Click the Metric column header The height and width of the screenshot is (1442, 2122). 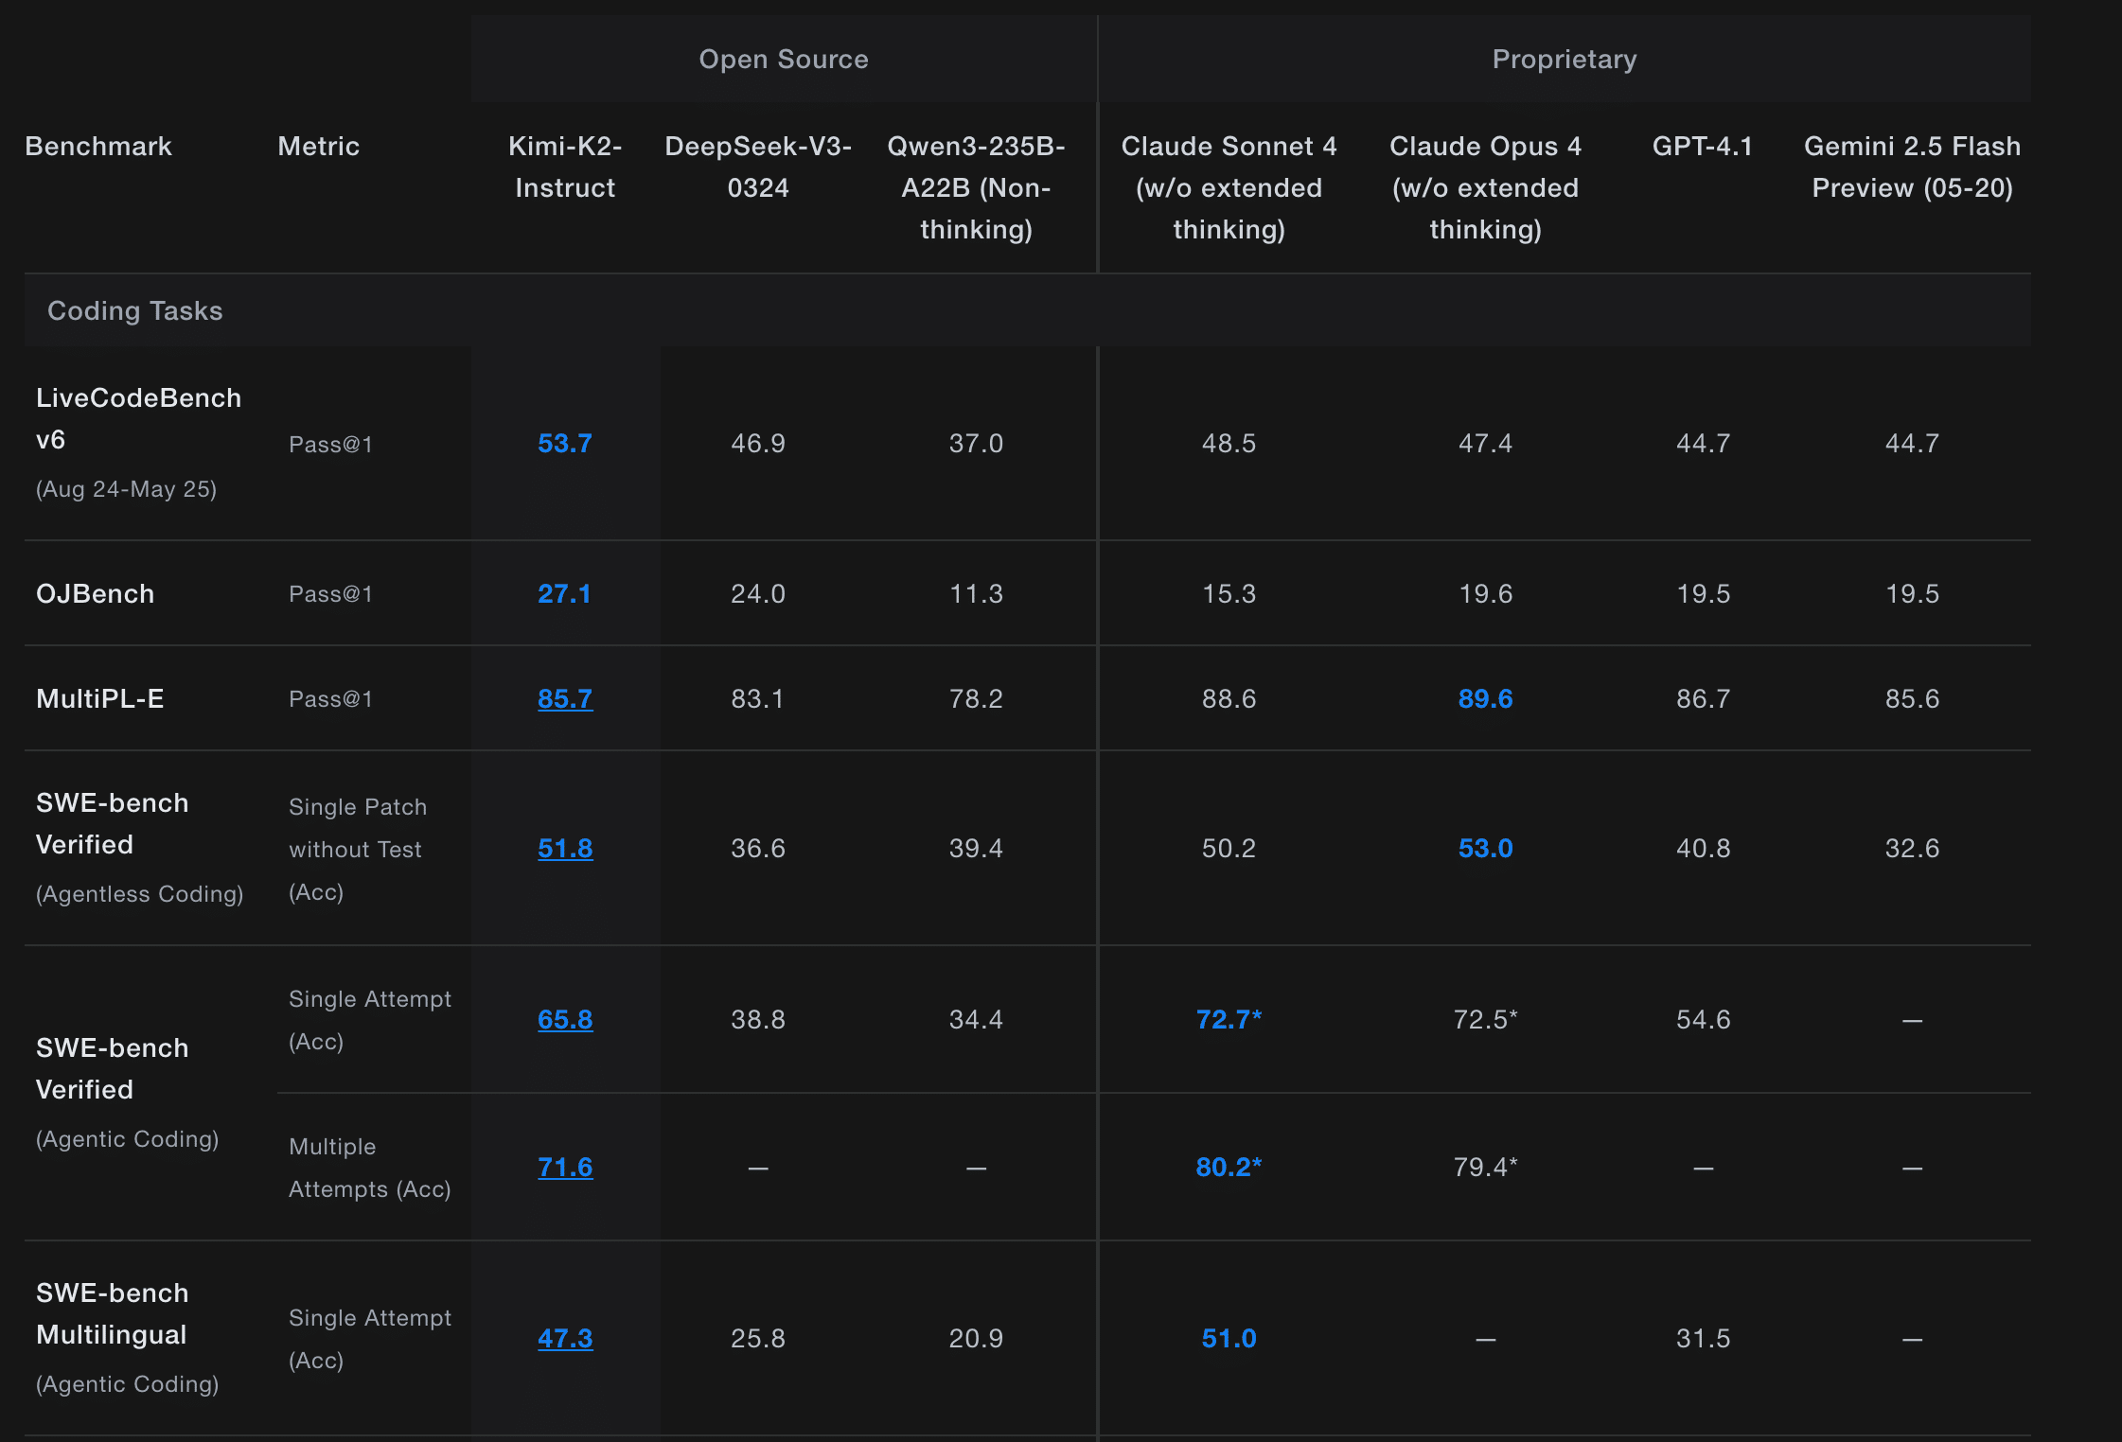coord(318,146)
